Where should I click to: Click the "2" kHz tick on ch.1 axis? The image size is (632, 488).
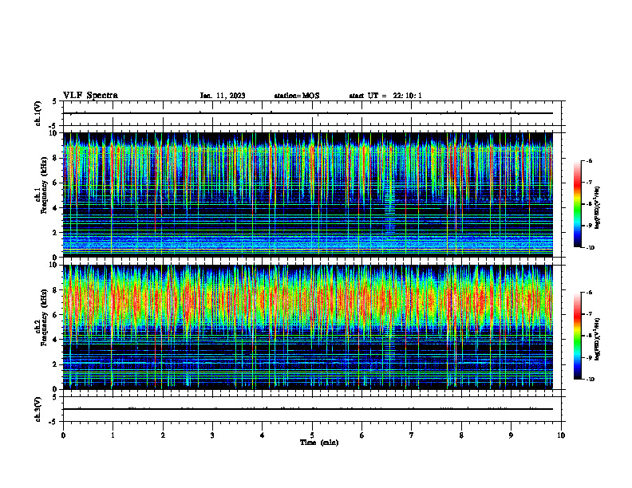pyautogui.click(x=55, y=233)
